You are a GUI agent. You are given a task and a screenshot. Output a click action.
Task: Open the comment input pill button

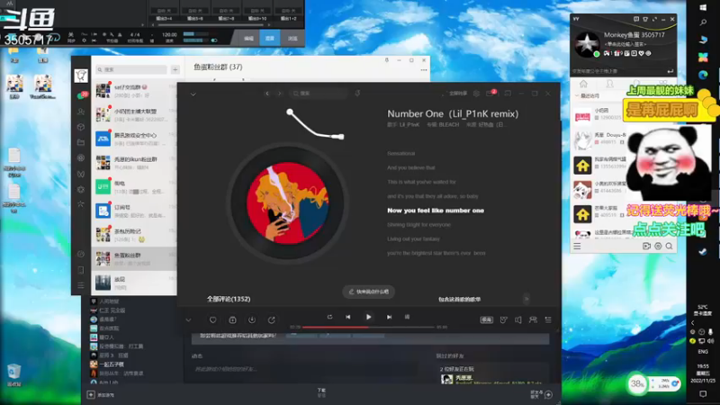[368, 292]
